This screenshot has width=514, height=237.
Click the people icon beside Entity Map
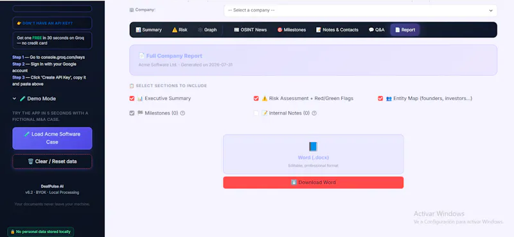(389, 99)
